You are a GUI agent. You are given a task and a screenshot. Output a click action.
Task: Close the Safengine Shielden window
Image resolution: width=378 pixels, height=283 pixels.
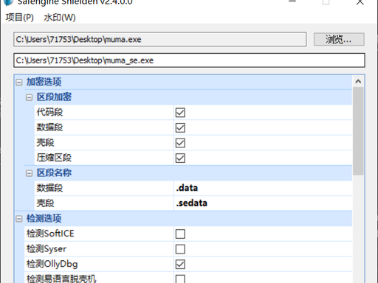[x=360, y=2]
